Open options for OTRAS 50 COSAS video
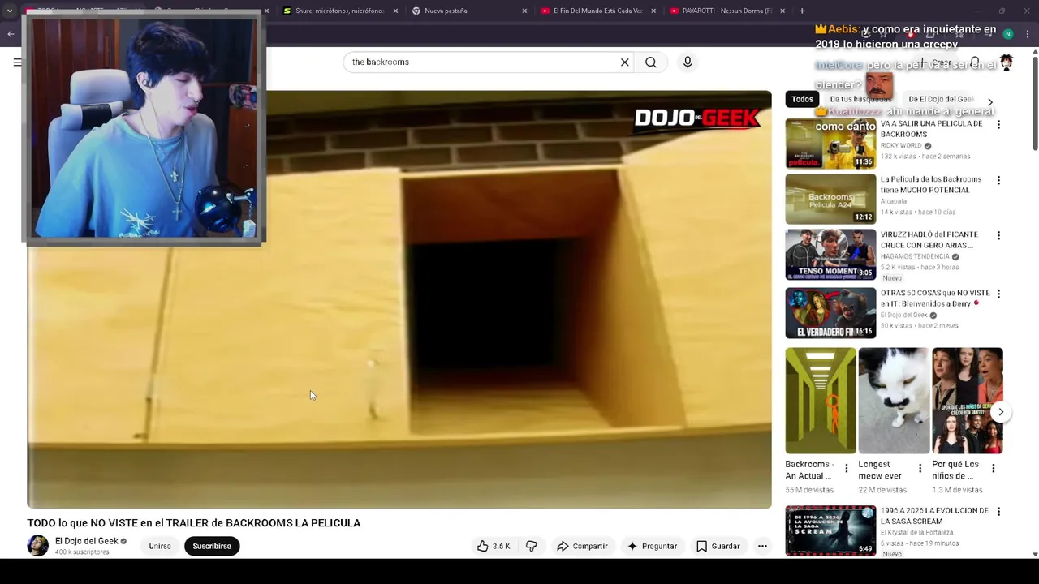This screenshot has height=584, width=1039. click(998, 294)
